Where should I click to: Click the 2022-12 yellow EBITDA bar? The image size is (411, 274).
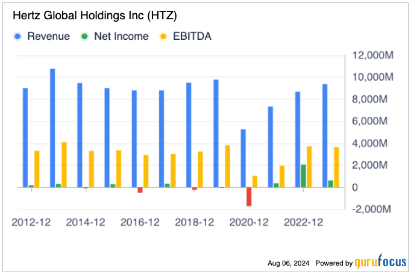pyautogui.click(x=309, y=167)
